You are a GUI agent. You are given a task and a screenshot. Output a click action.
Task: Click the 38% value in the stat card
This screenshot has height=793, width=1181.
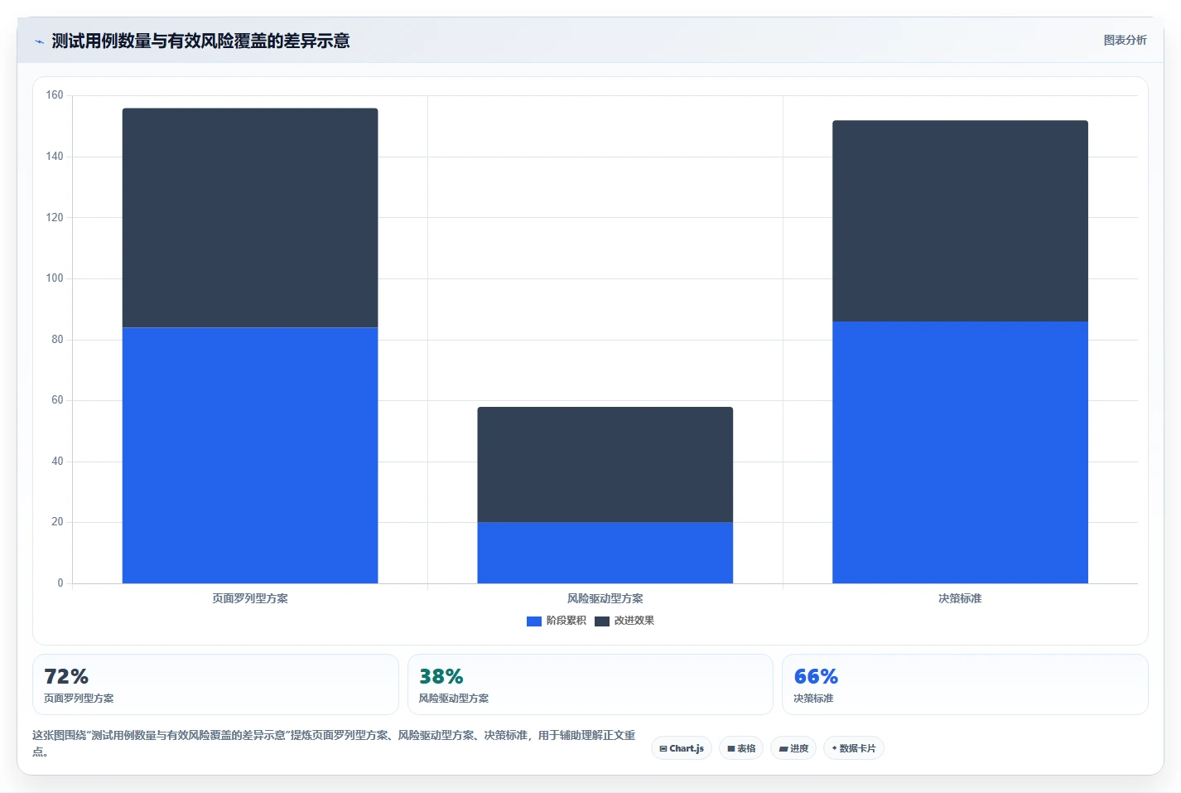tap(441, 676)
